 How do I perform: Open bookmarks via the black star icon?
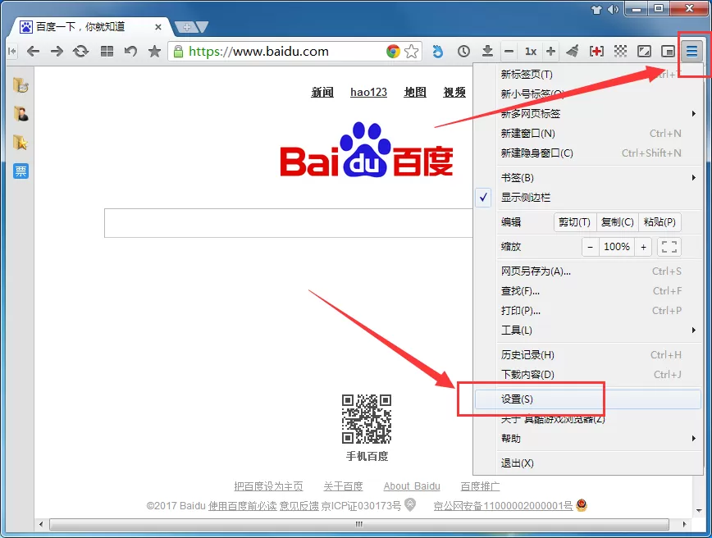pos(154,51)
